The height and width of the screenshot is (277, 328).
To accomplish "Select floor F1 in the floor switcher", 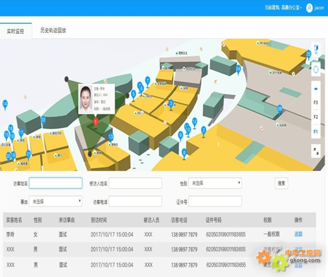I will (315, 131).
